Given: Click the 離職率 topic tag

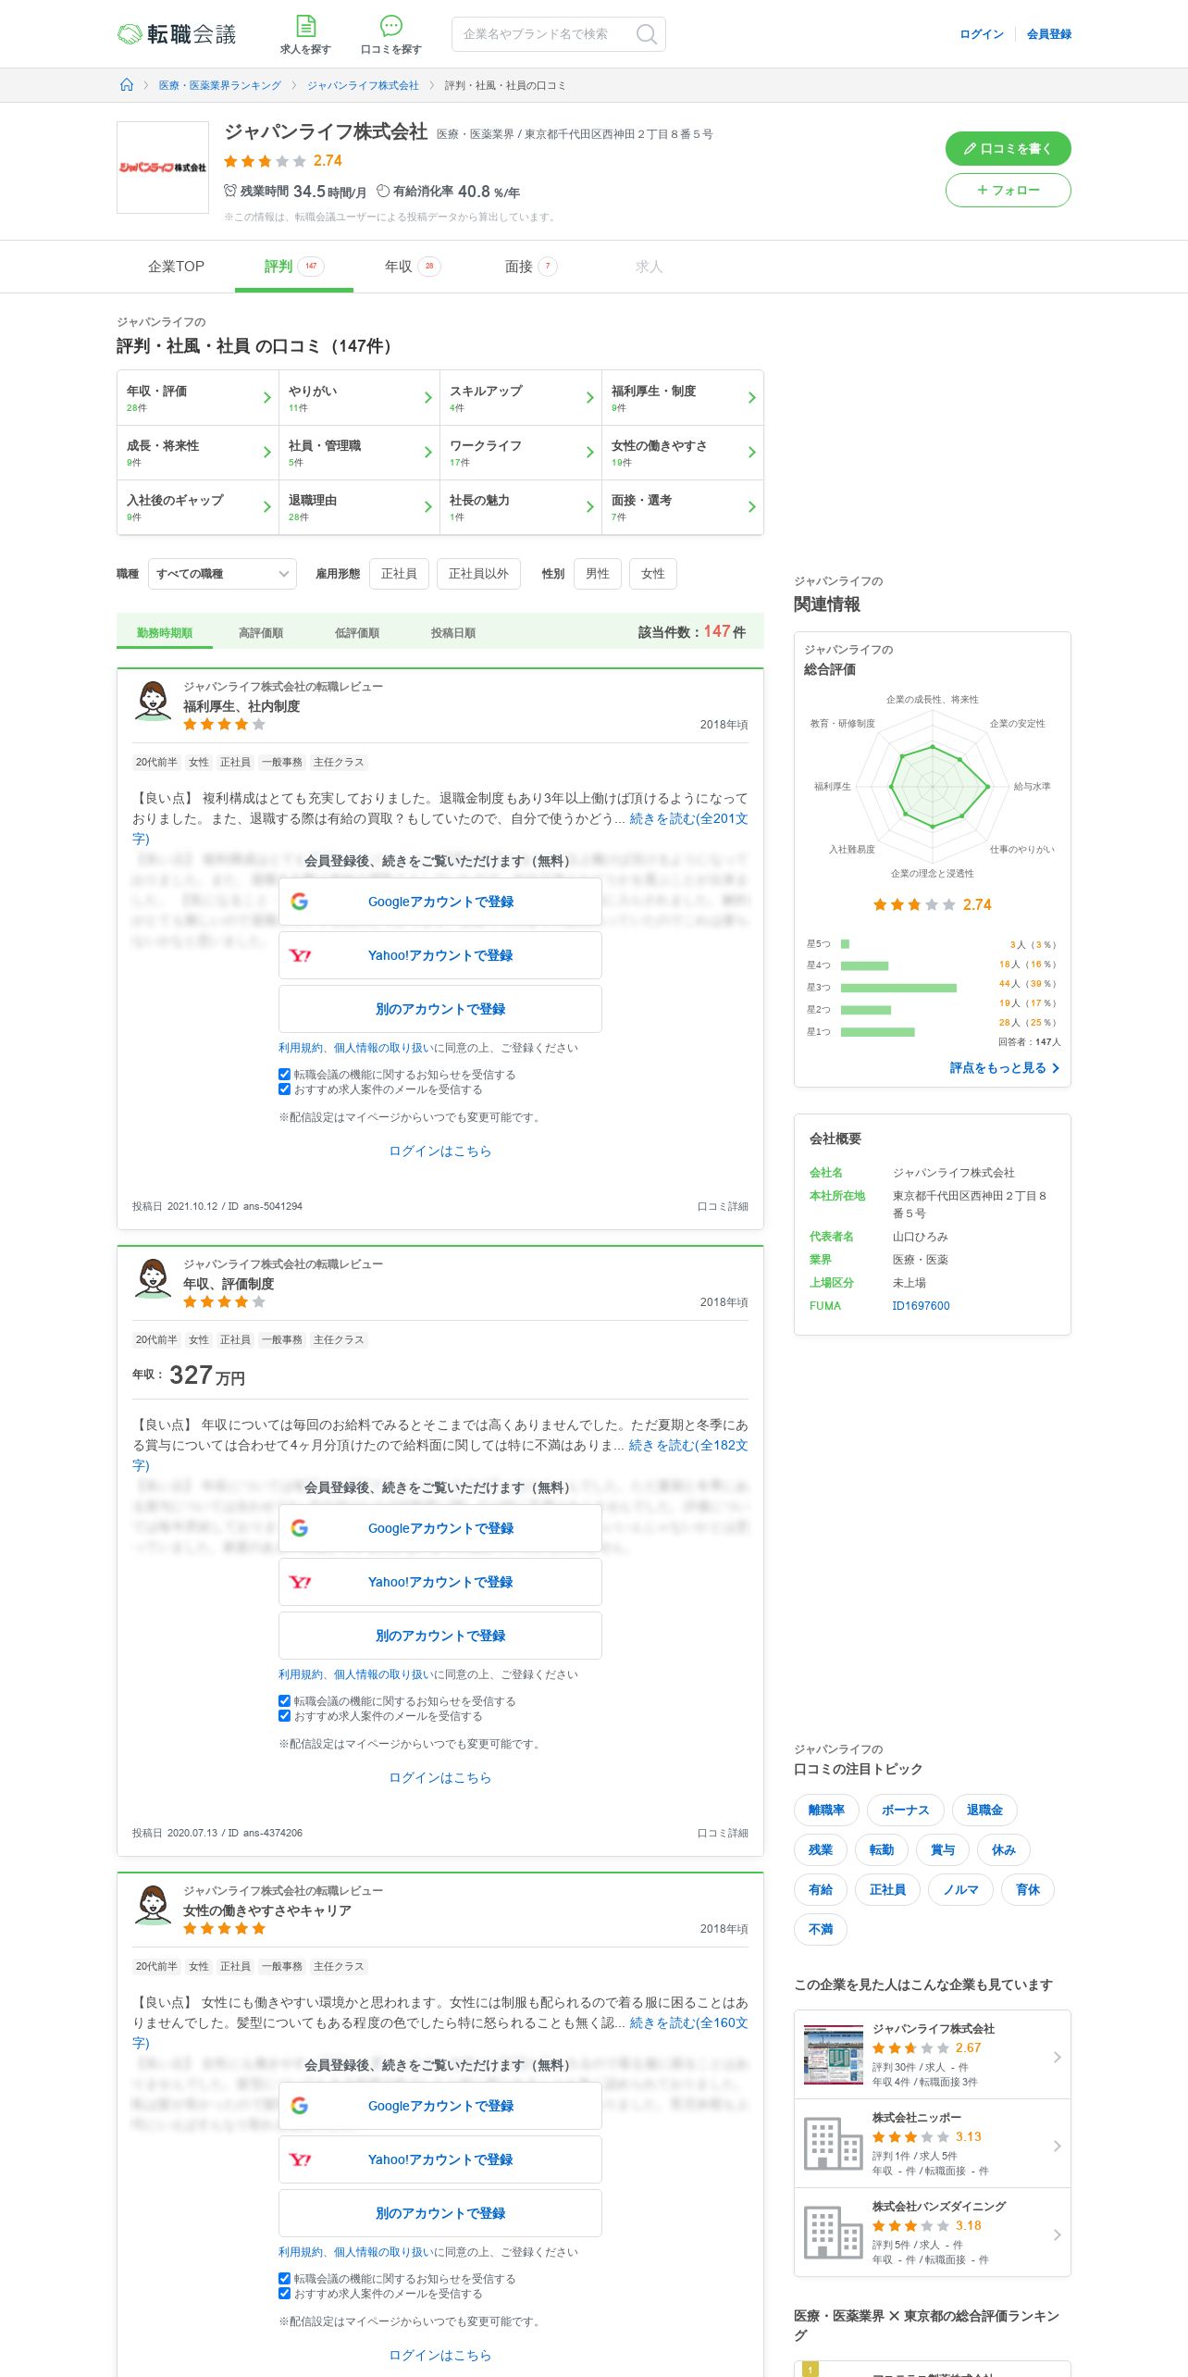Looking at the screenshot, I should pyautogui.click(x=826, y=1810).
